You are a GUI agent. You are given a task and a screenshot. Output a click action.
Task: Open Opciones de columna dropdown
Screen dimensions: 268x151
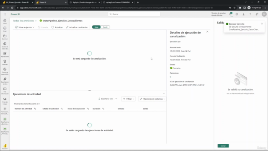pos(152,99)
